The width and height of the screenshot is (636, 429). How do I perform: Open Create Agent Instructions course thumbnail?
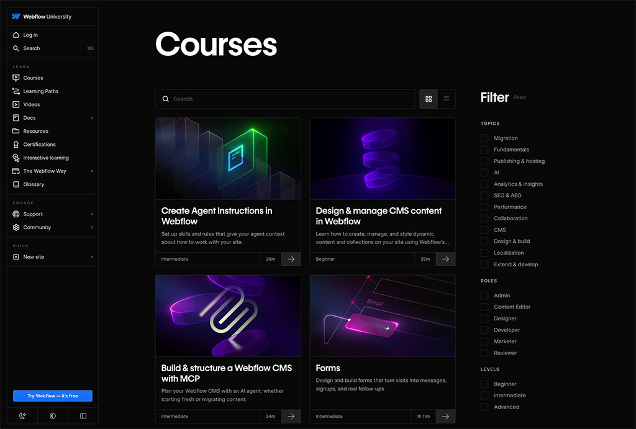(228, 158)
